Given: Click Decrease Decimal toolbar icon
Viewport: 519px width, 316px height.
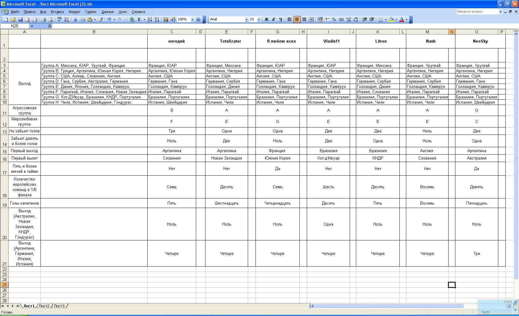Looking at the screenshot, I should 356,19.
